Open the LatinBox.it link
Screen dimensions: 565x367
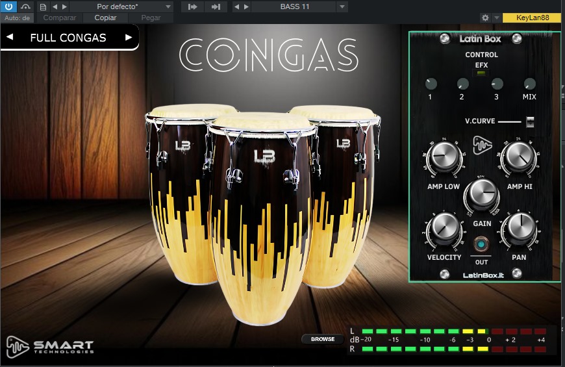point(483,275)
